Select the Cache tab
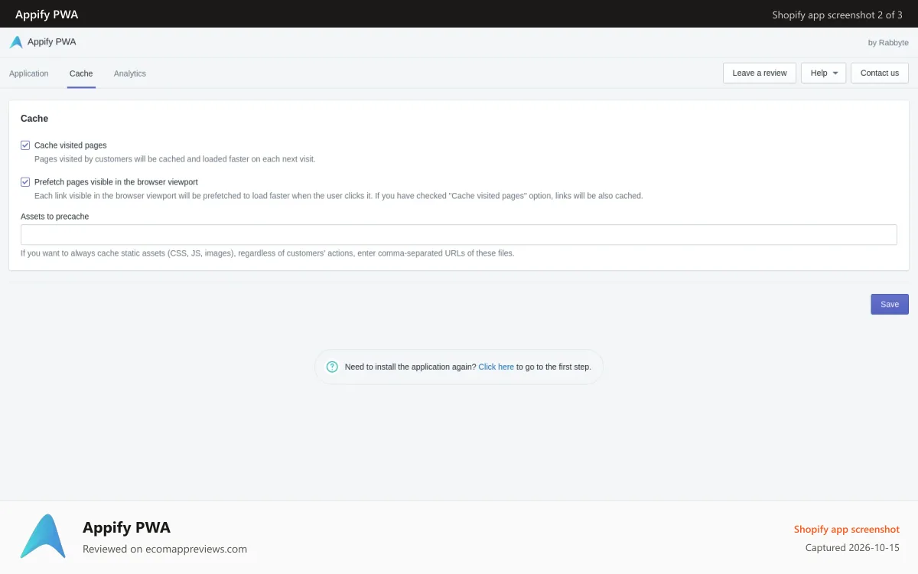This screenshot has height=574, width=918. (81, 73)
